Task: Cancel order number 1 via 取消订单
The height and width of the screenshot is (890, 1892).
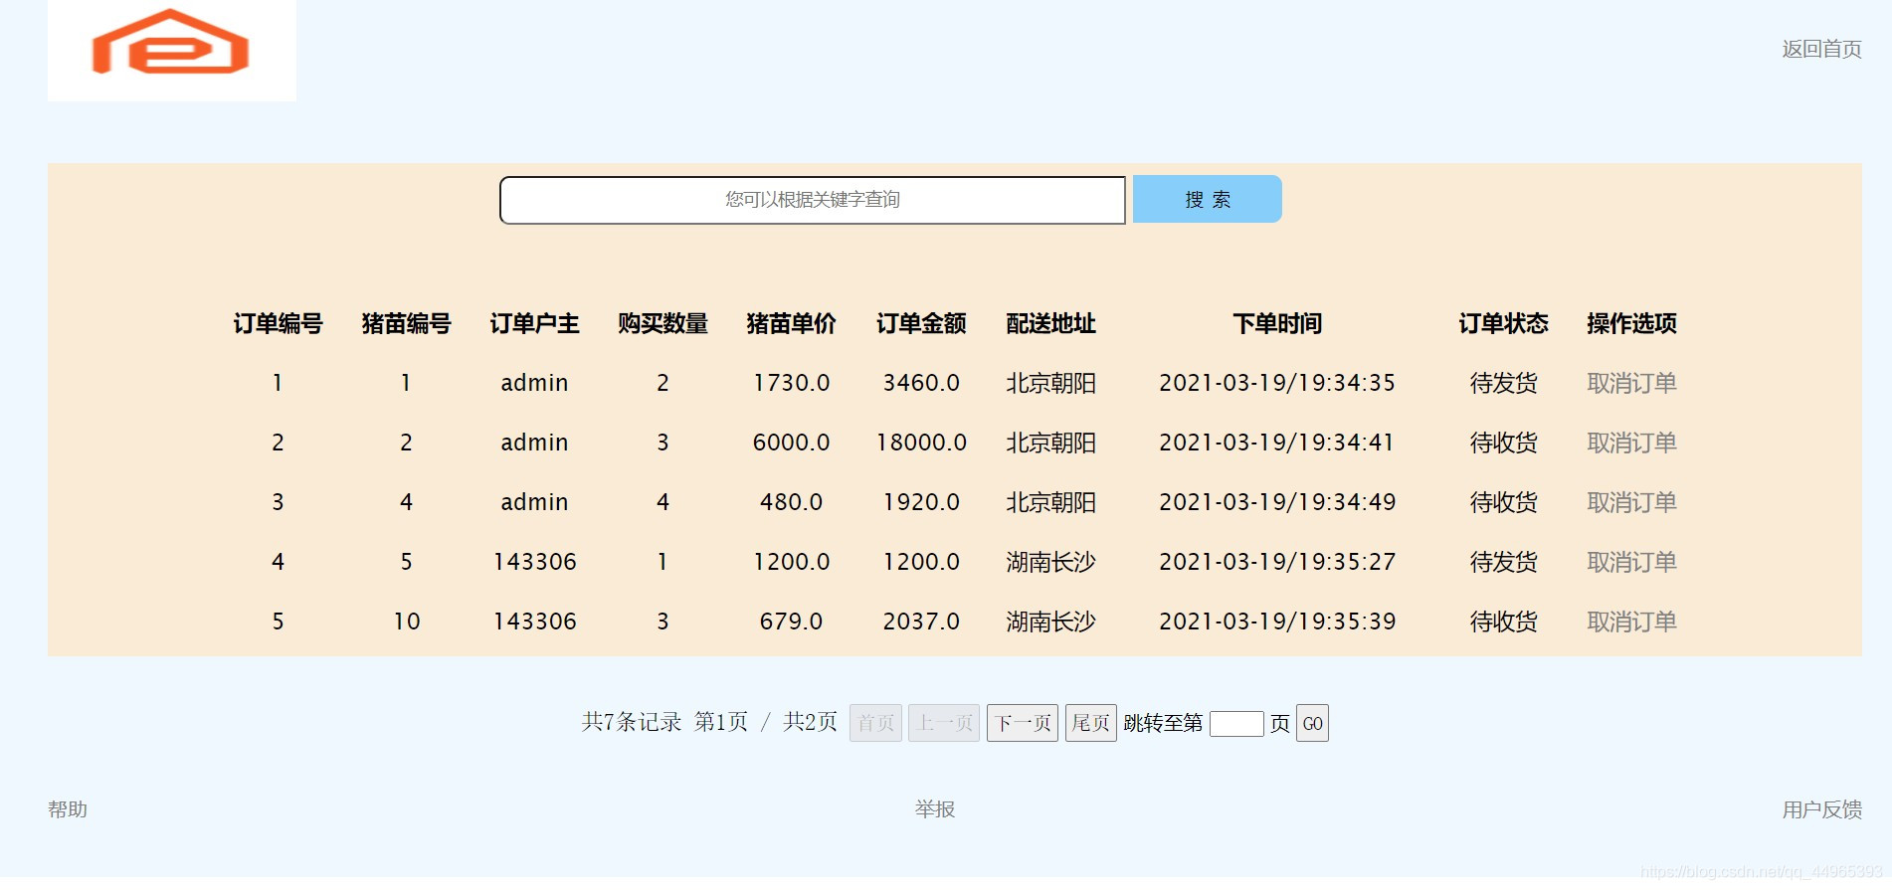Action: pyautogui.click(x=1631, y=383)
